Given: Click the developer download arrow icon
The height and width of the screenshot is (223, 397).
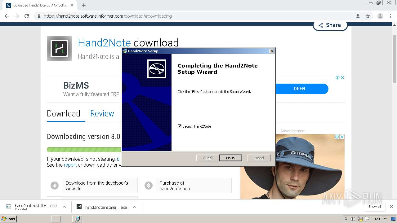Looking at the screenshot, I should (55, 186).
